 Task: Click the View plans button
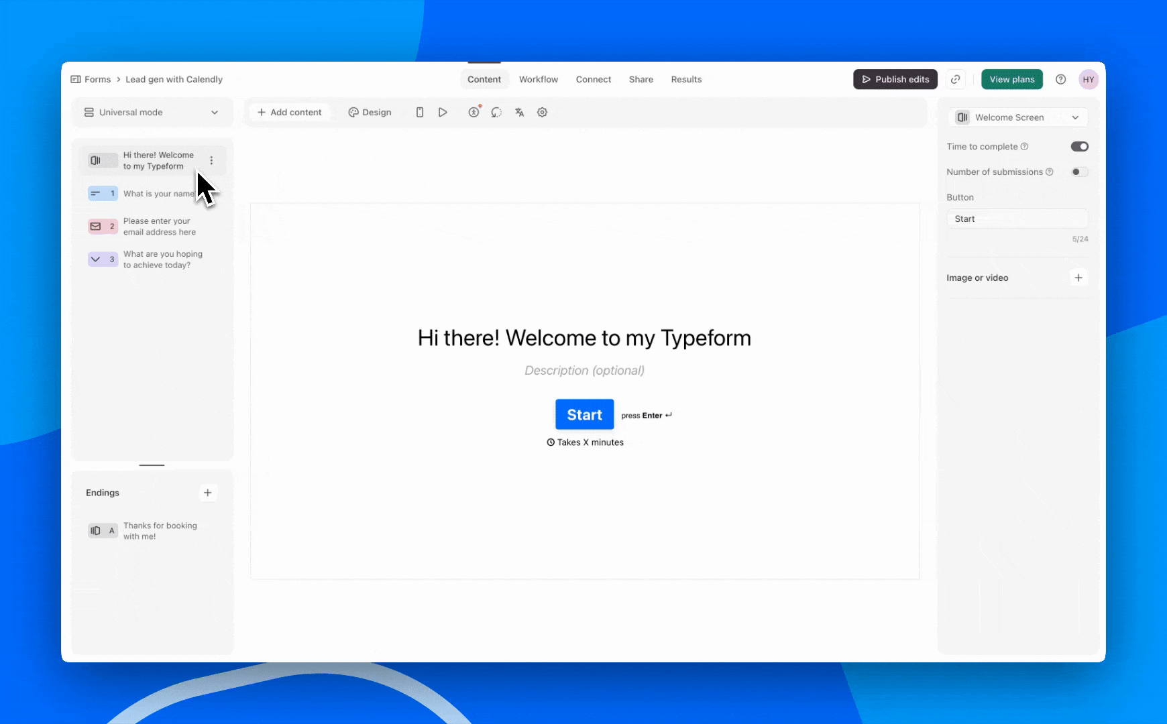click(1012, 79)
